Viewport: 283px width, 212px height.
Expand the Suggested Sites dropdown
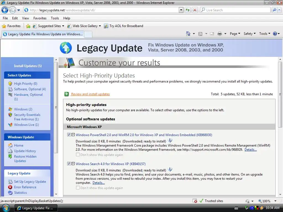(63, 26)
